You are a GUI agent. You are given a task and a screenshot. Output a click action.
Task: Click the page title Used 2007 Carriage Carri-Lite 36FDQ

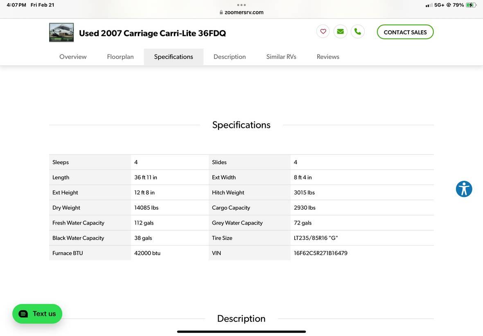(153, 33)
